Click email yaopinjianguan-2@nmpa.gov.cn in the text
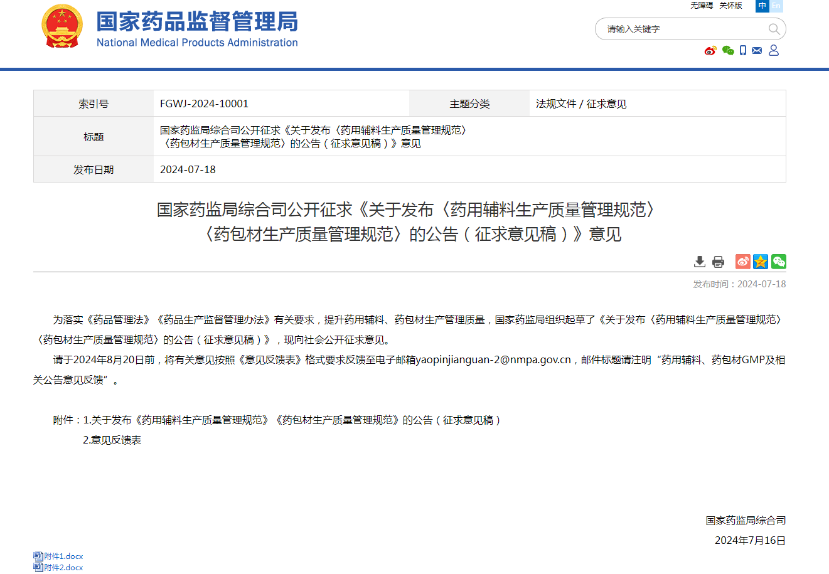Screen dimensions: 829x574 tap(493, 360)
